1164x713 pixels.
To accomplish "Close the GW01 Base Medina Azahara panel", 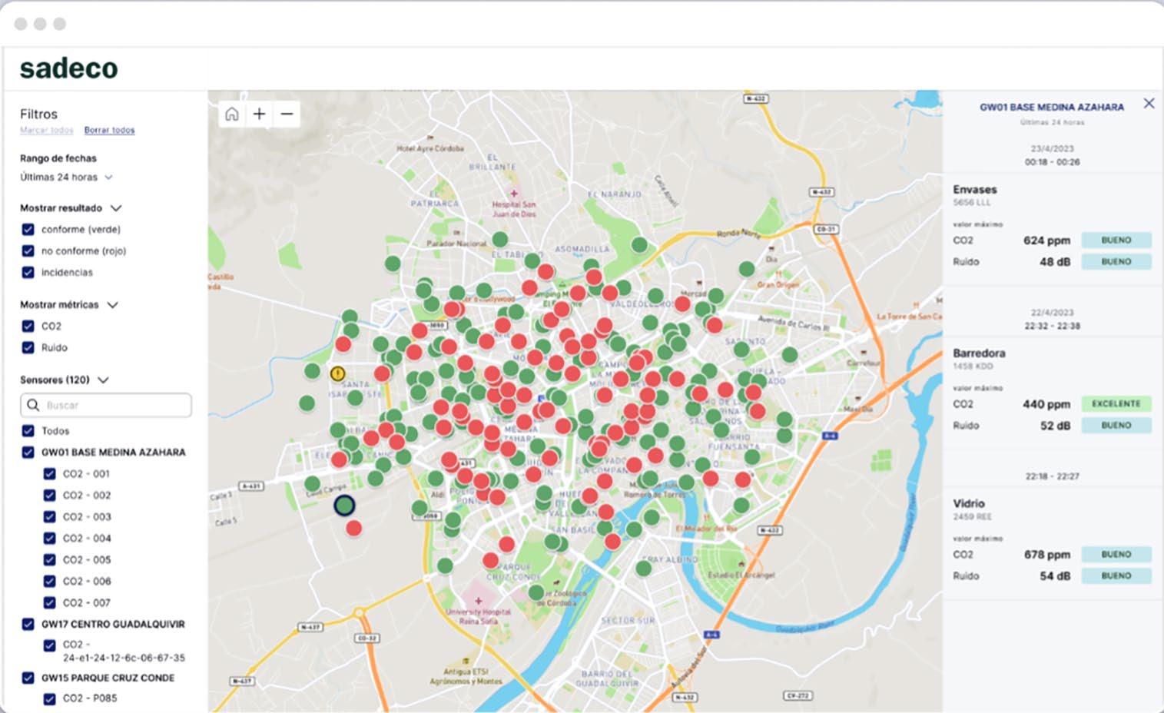I will pyautogui.click(x=1149, y=103).
